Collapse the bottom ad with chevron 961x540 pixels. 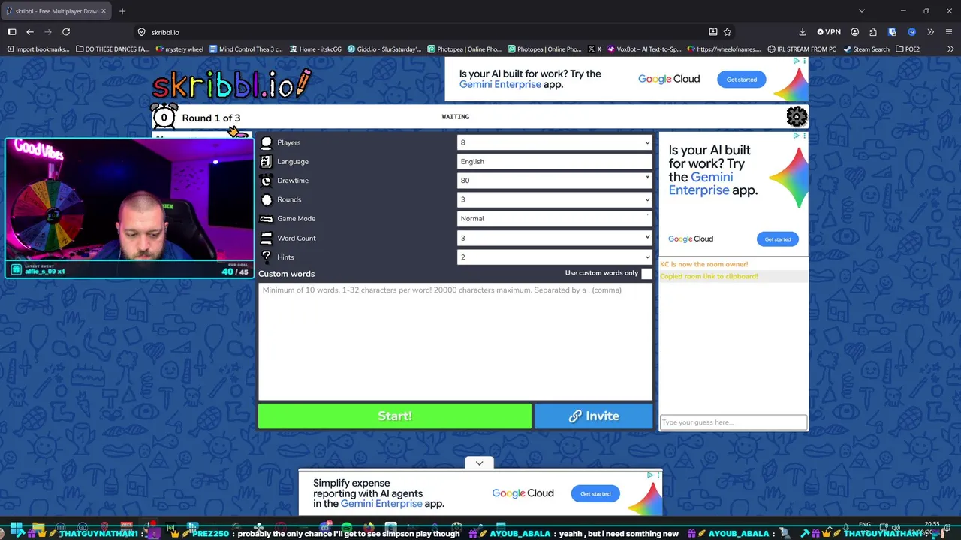click(479, 463)
